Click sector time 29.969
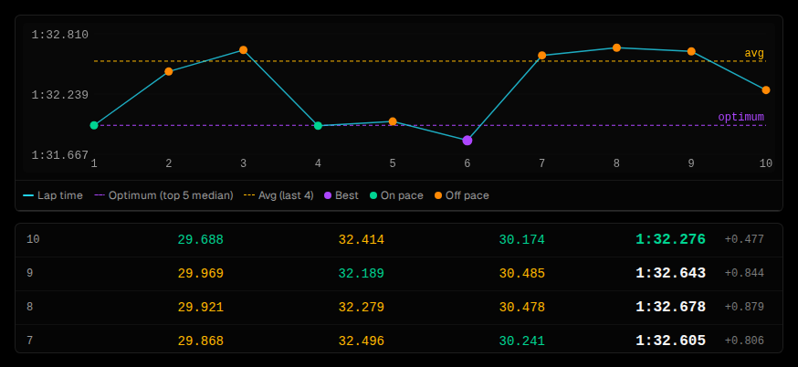Image resolution: width=798 pixels, height=367 pixels. pyautogui.click(x=201, y=273)
